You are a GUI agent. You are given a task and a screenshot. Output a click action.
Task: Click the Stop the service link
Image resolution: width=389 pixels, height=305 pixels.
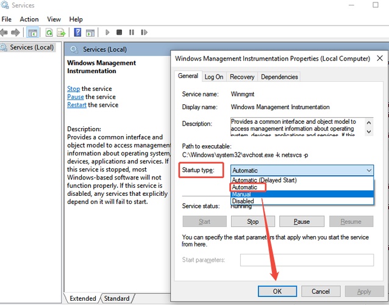pyautogui.click(x=73, y=88)
